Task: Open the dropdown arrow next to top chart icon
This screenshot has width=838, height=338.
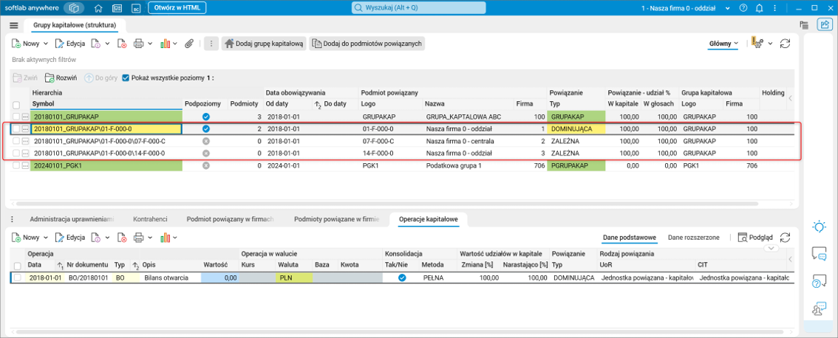Action: (175, 44)
